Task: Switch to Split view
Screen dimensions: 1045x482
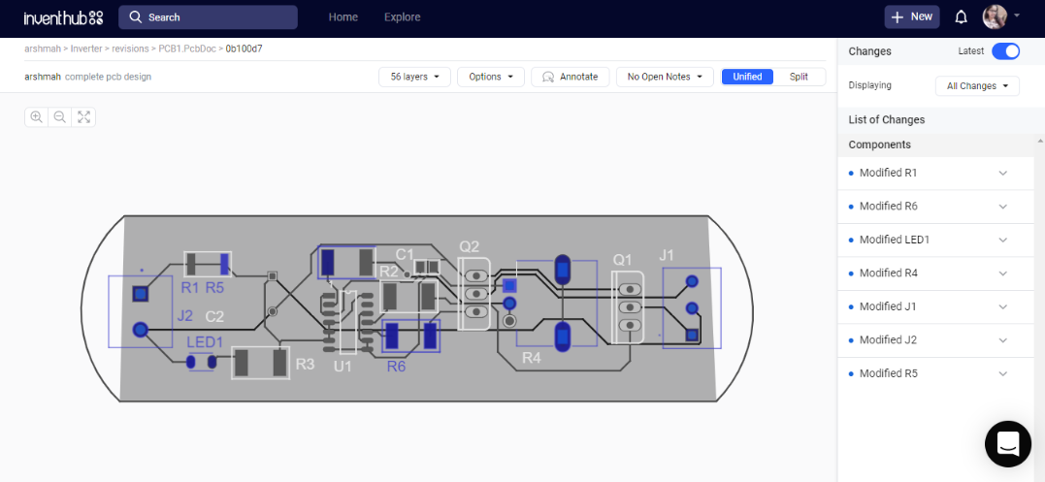Action: coord(800,77)
